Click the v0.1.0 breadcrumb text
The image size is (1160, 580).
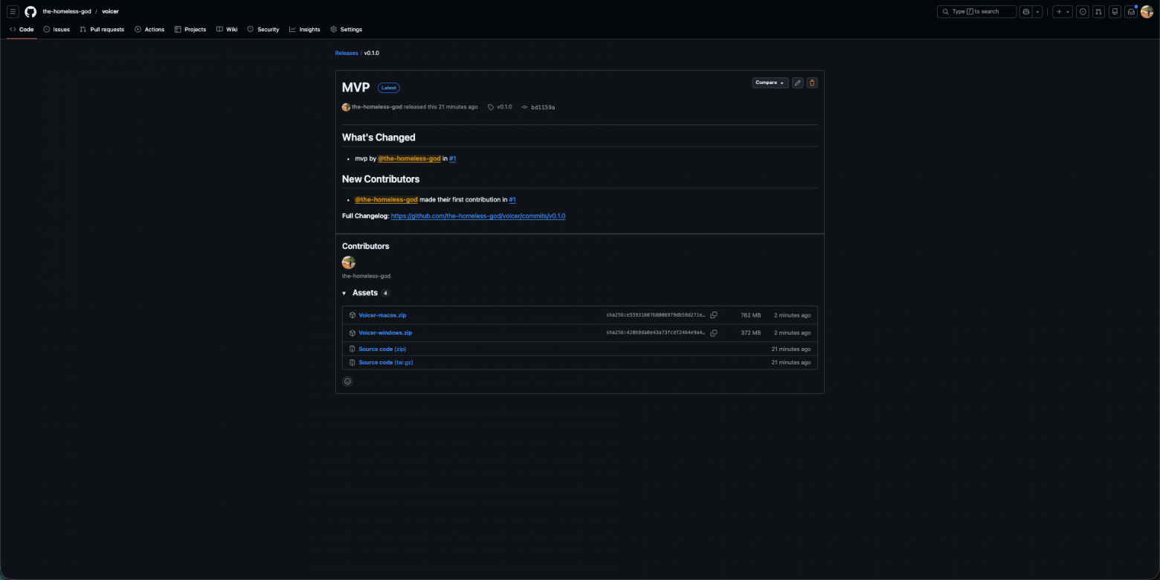[x=371, y=53]
